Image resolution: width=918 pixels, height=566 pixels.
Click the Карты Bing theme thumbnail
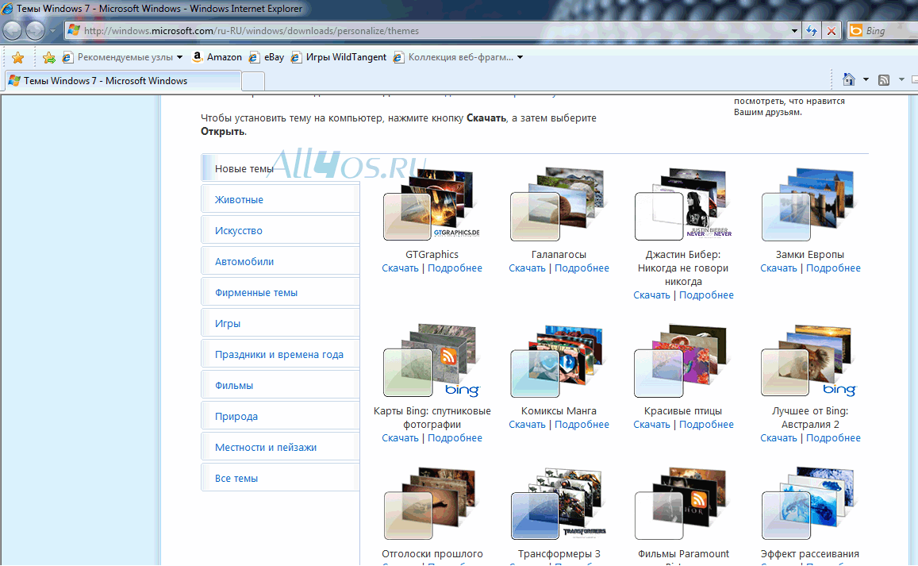coord(432,360)
